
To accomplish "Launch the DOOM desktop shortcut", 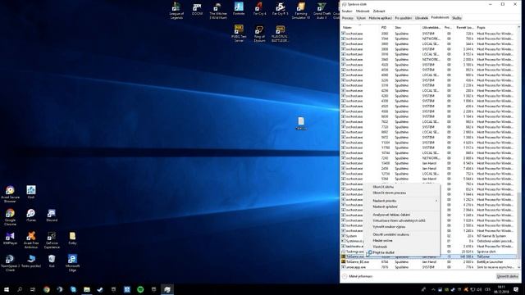I will point(197,9).
